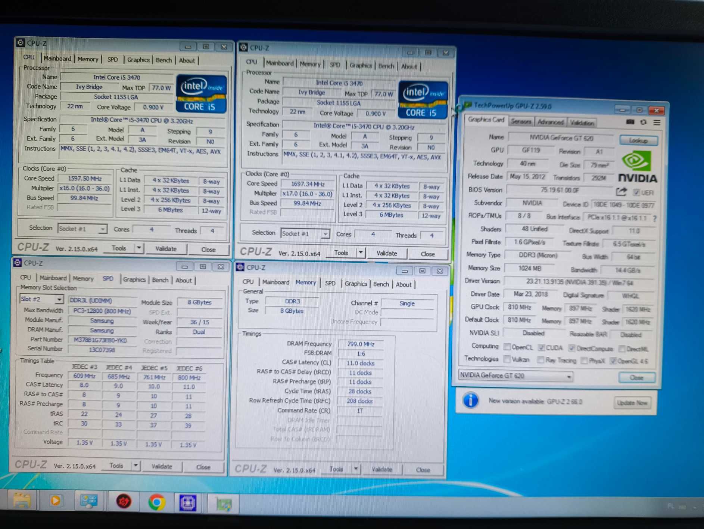This screenshot has width=704, height=529.
Task: Click the GPU-Z screenshot camera icon
Action: pyautogui.click(x=630, y=122)
